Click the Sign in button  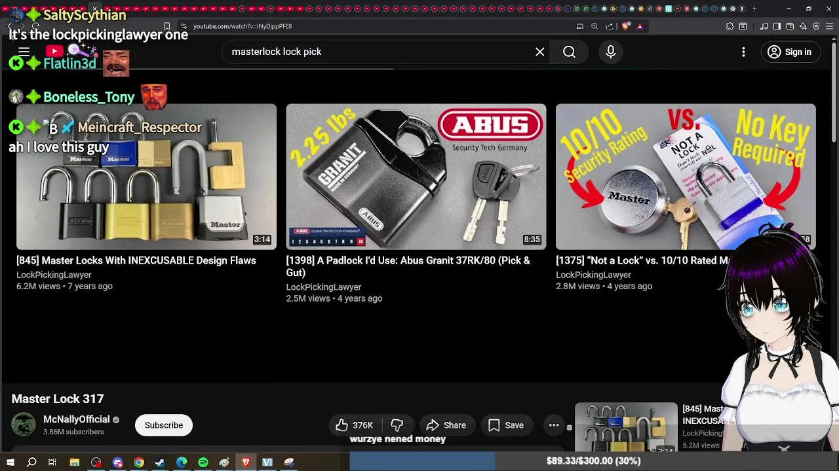coord(790,52)
